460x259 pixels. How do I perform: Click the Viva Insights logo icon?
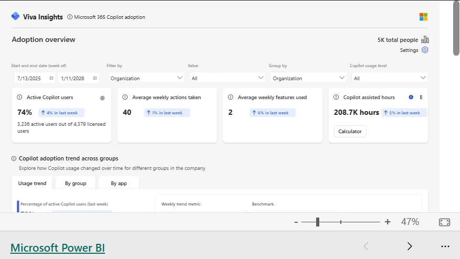pyautogui.click(x=15, y=16)
